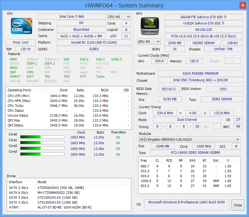Open the GPU #0 selector dropdown

(x=149, y=42)
